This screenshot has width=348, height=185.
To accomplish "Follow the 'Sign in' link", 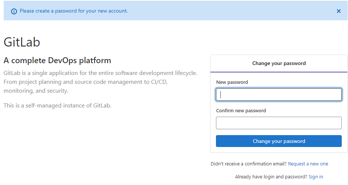I will (x=316, y=177).
